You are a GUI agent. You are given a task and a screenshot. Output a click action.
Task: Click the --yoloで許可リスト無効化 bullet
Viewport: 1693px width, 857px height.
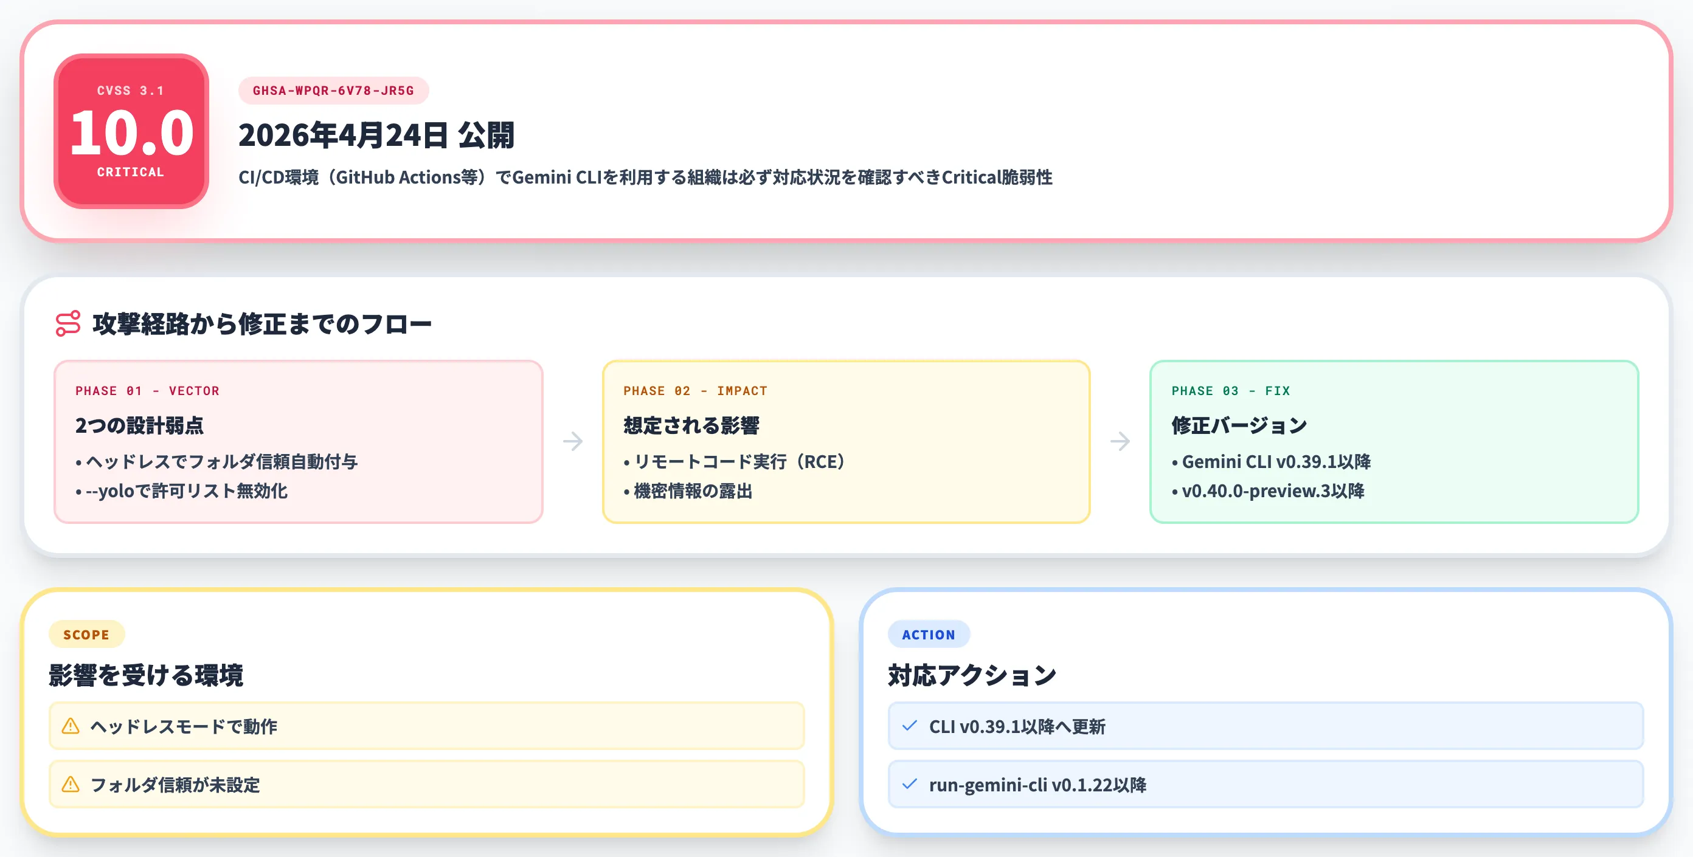181,491
